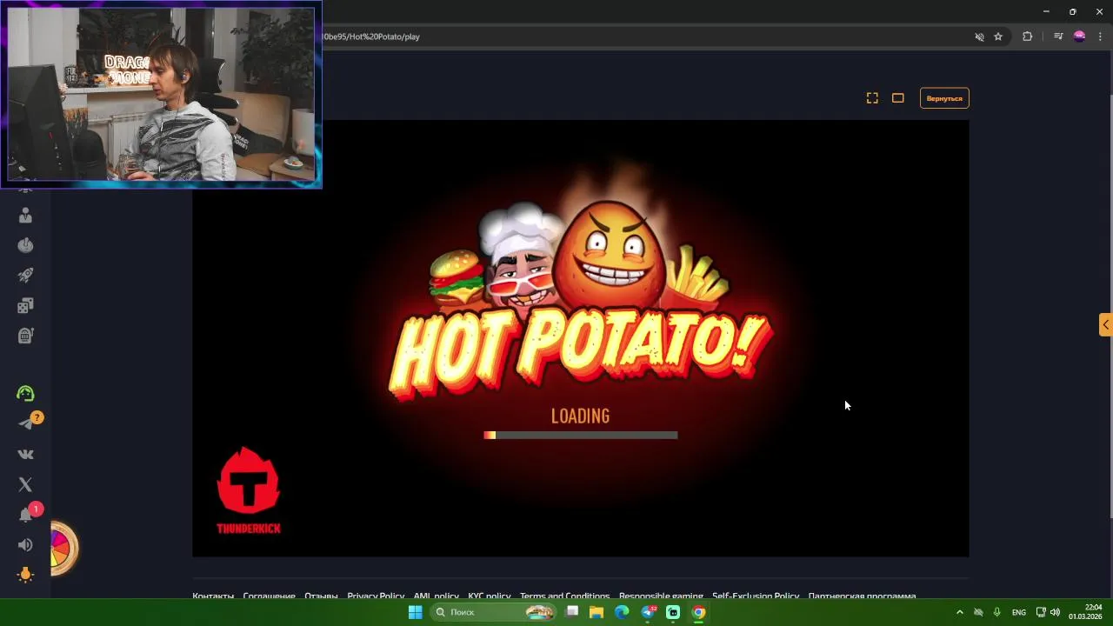Open the Отзывы footer link
Screen dimensions: 1113x626
(x=321, y=596)
